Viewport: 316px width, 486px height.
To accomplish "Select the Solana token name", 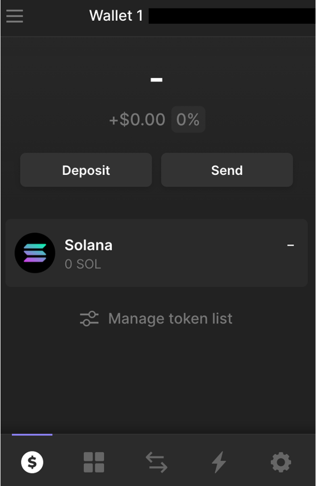I will point(88,245).
